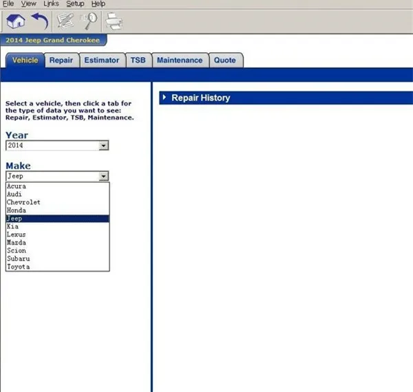Screen dimensions: 413x392
Task: Select Scion in the Make list
Action: pos(57,250)
